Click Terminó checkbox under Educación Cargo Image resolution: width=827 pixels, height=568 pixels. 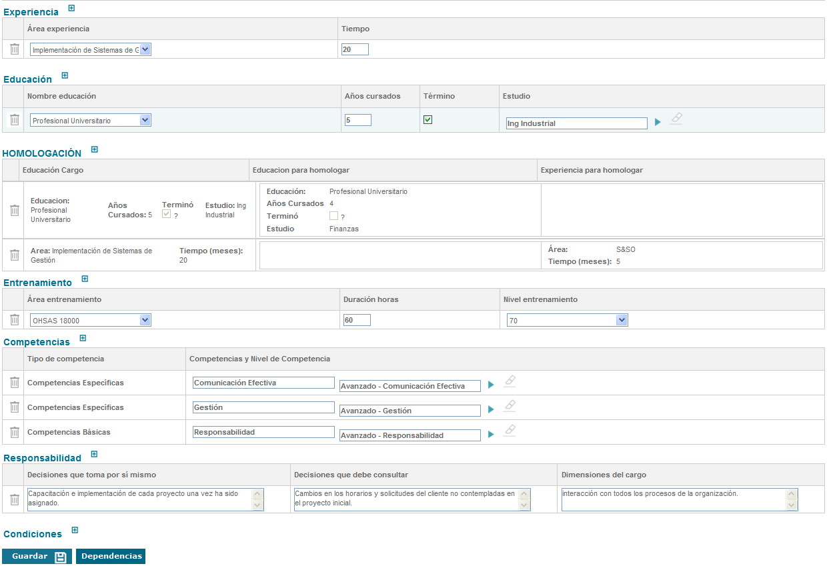167,214
